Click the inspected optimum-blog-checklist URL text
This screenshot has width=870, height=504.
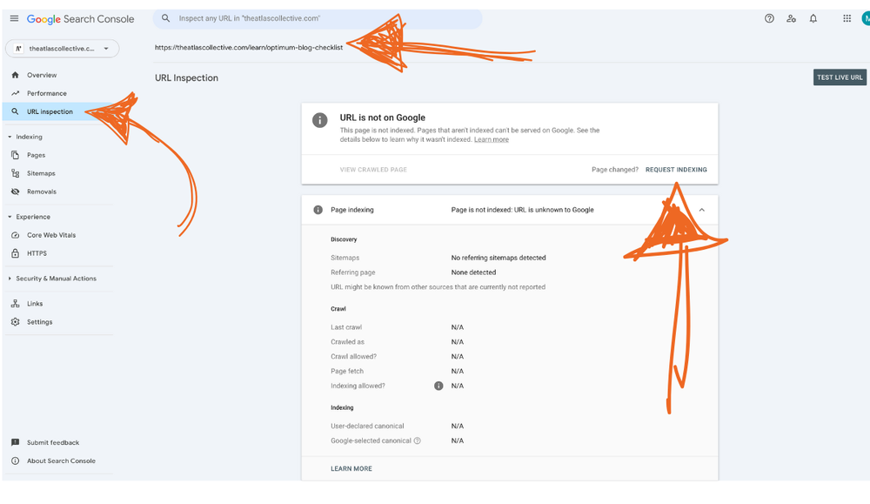pos(249,47)
